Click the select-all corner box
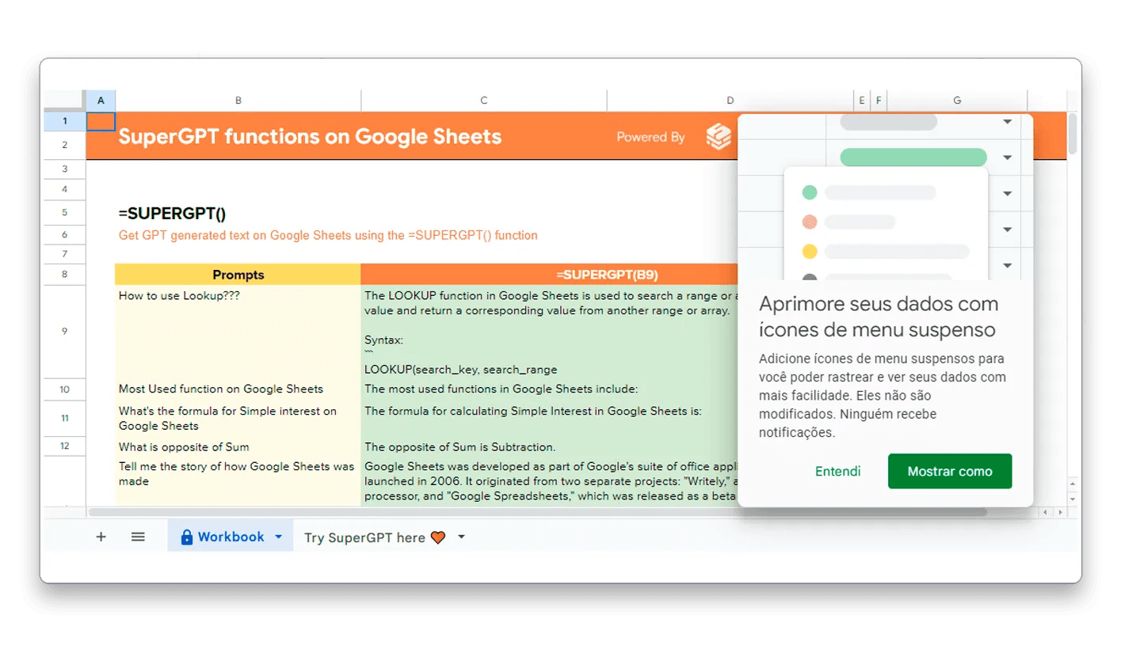1121x649 pixels. click(x=64, y=101)
